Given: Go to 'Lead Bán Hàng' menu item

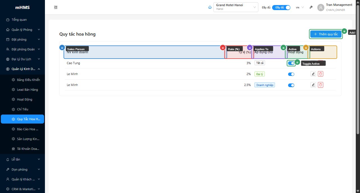Looking at the screenshot, I should click(27, 90).
